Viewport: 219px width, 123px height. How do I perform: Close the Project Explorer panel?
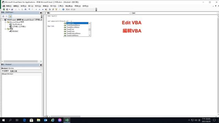pyautogui.click(x=41, y=13)
